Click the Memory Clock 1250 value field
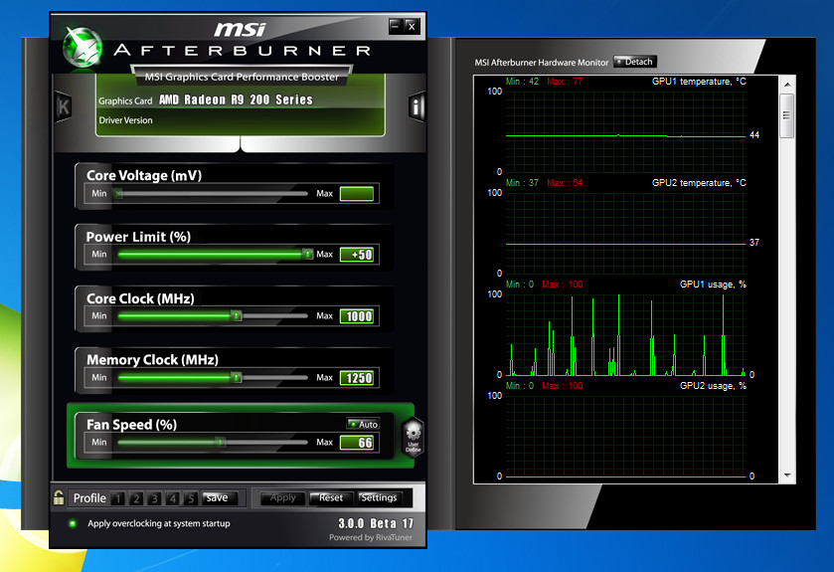The width and height of the screenshot is (834, 572). point(357,378)
